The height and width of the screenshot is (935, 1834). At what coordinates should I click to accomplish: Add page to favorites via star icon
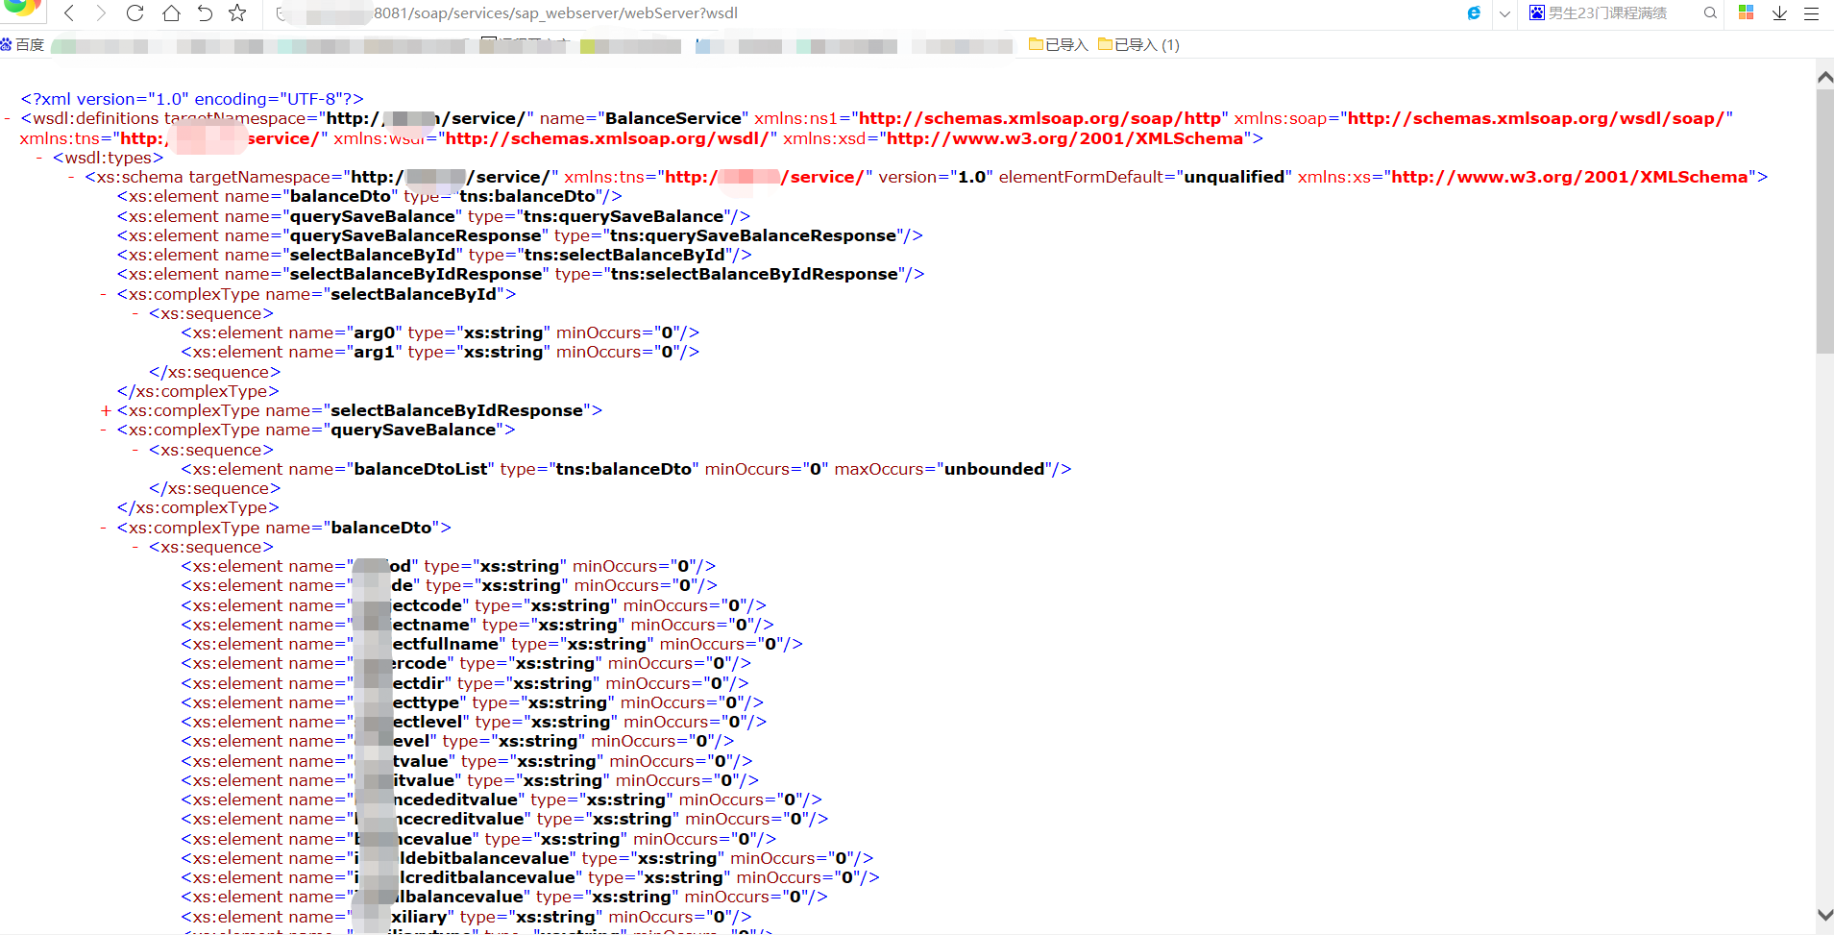point(237,13)
